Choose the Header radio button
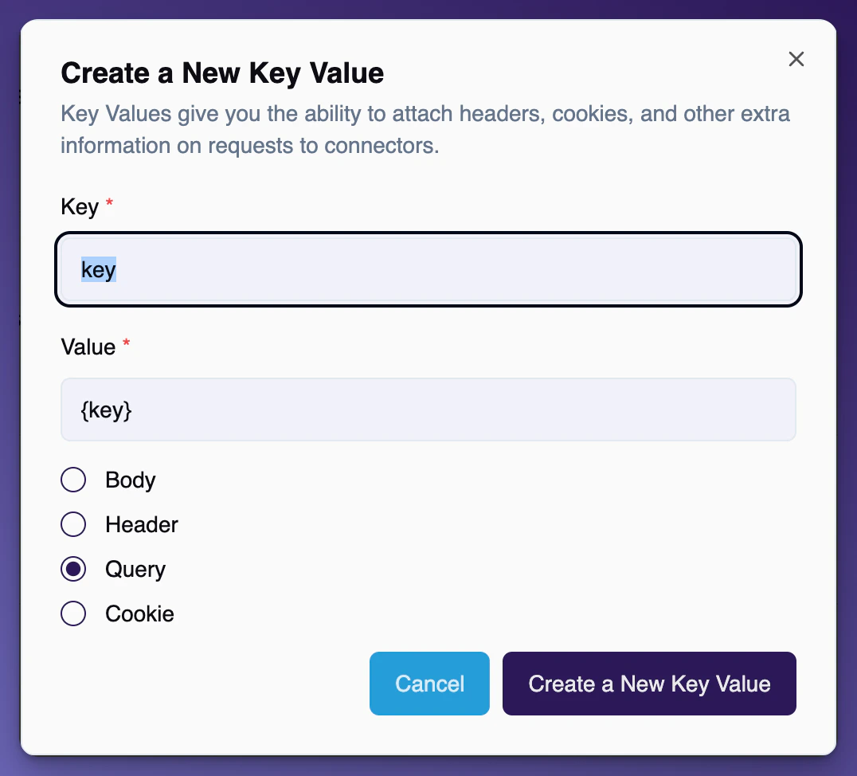Image resolution: width=857 pixels, height=776 pixels. [73, 524]
